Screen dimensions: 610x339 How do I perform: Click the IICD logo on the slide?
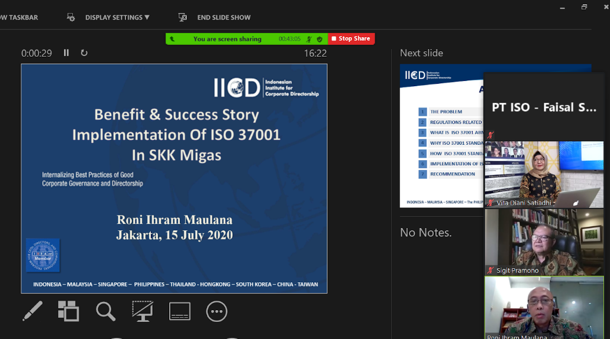coord(266,88)
